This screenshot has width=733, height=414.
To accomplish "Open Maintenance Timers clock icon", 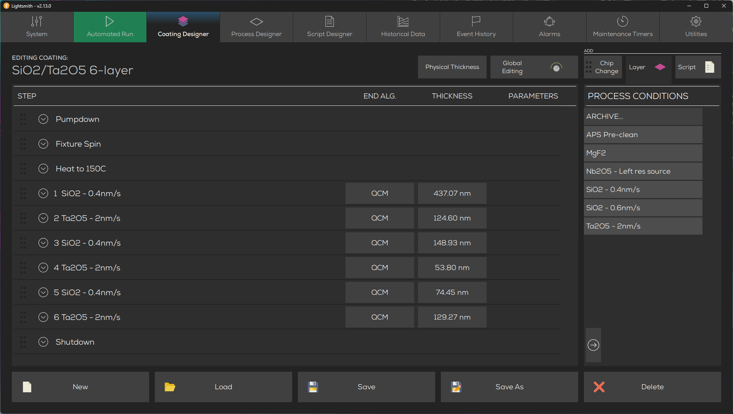I will (622, 21).
